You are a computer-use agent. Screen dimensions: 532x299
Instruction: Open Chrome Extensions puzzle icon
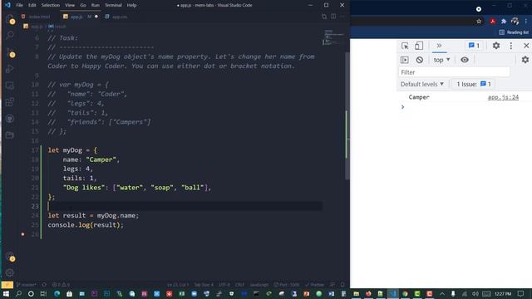[x=504, y=22]
